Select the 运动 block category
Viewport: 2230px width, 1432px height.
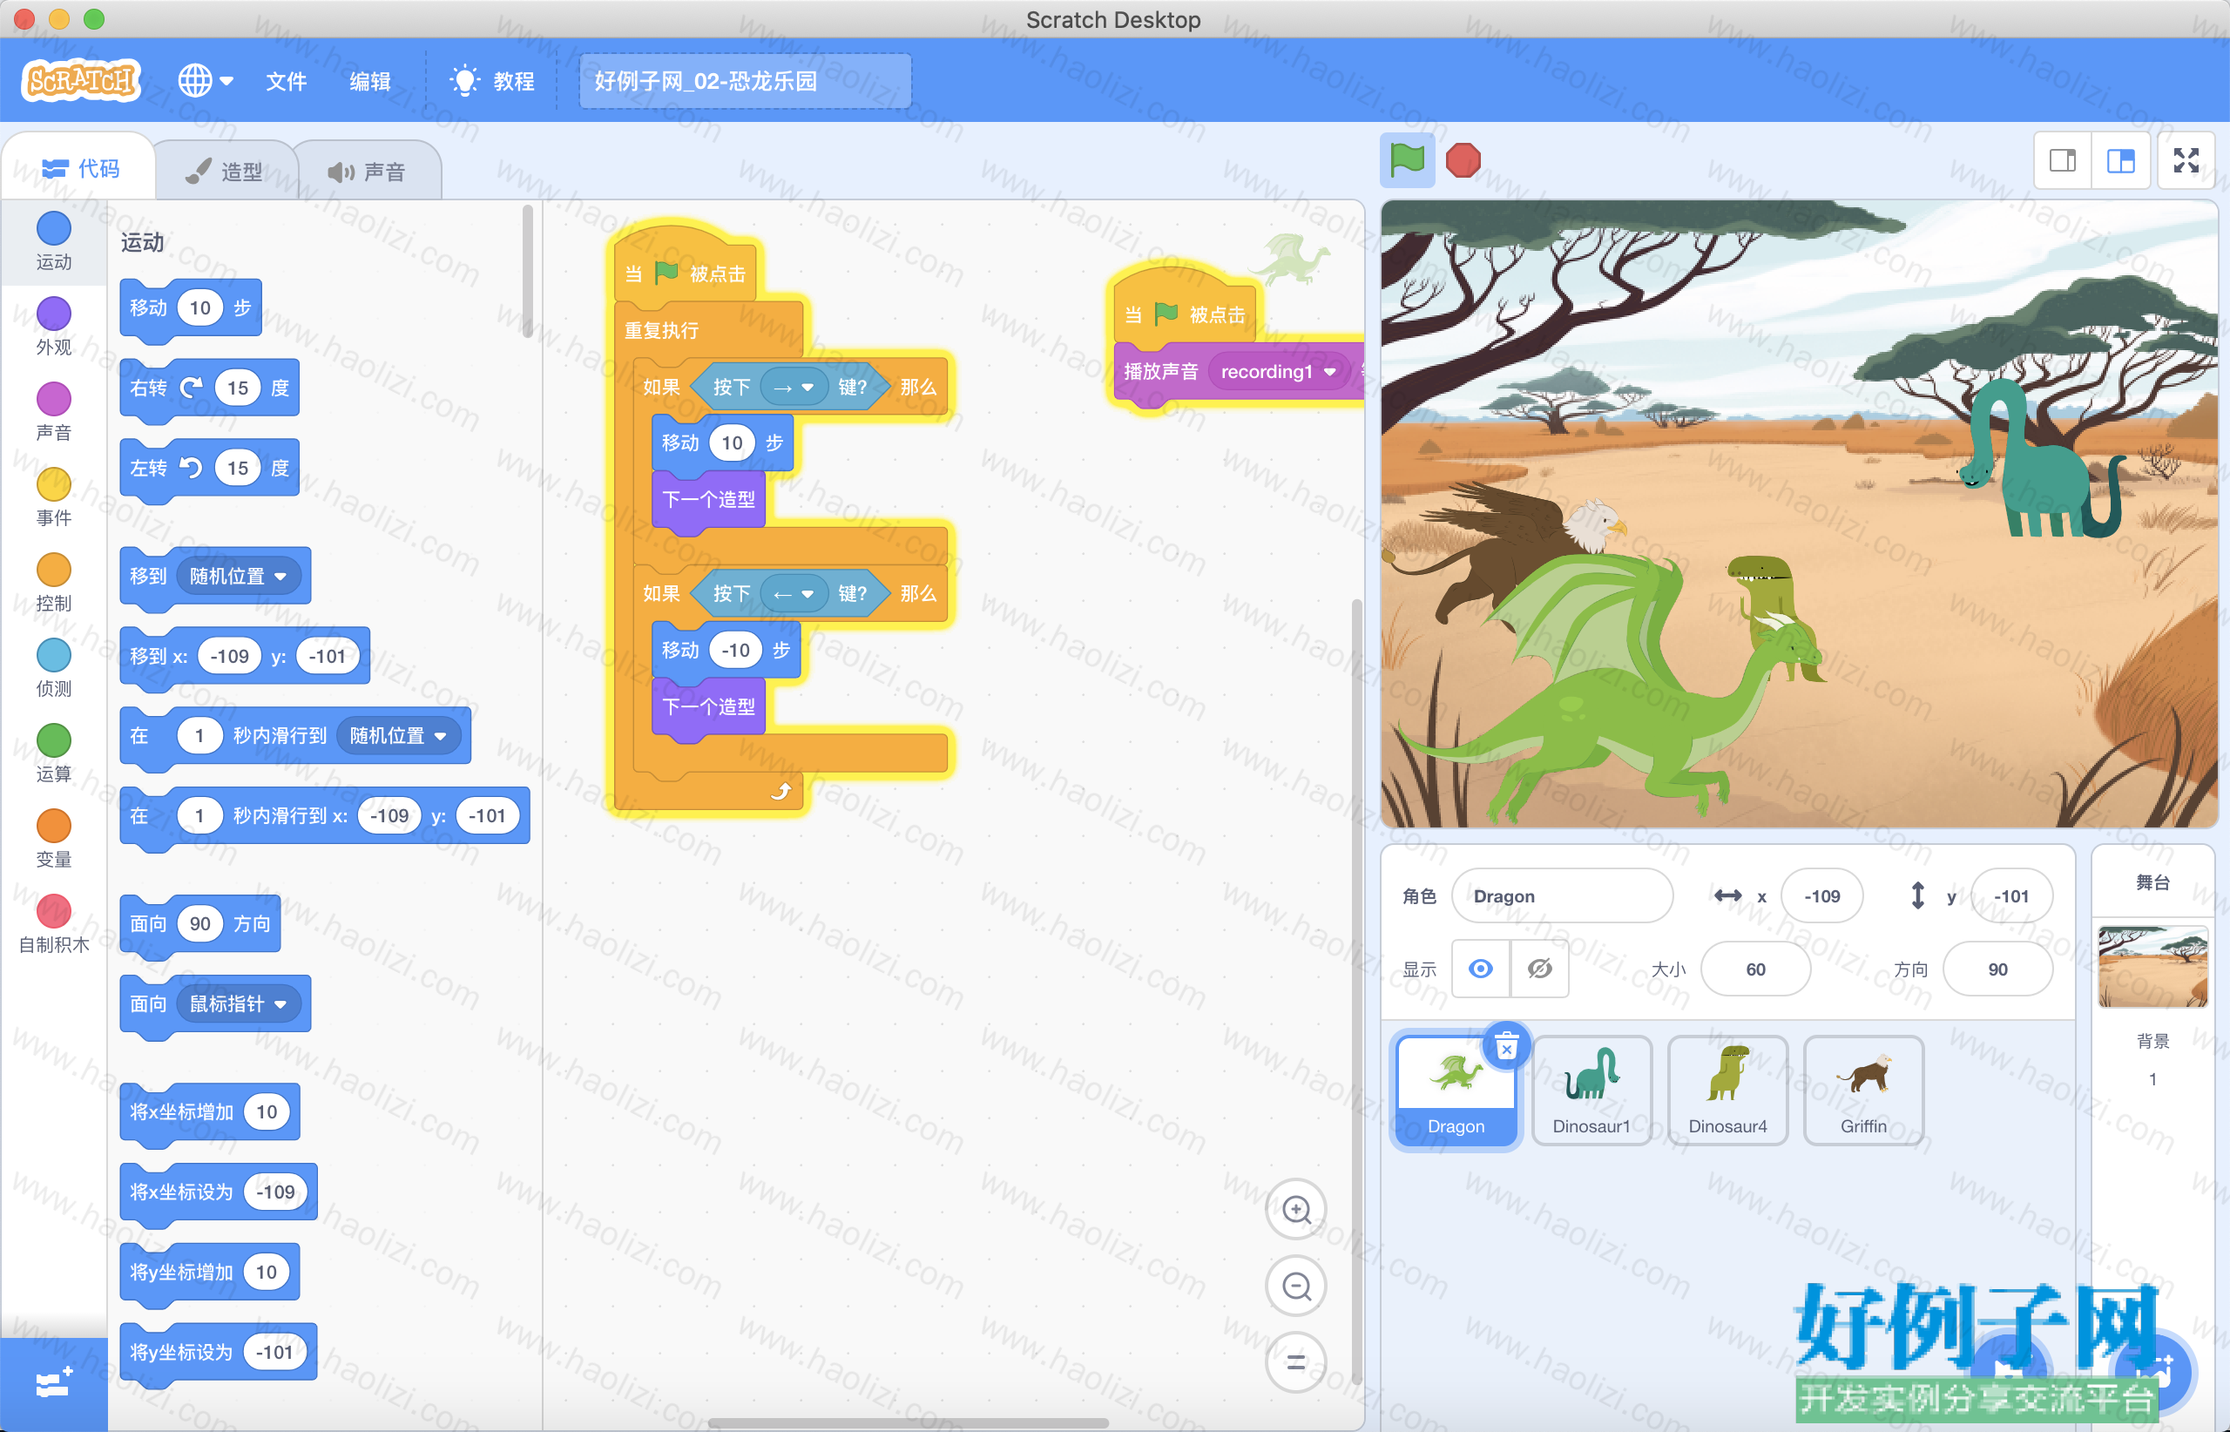[53, 240]
